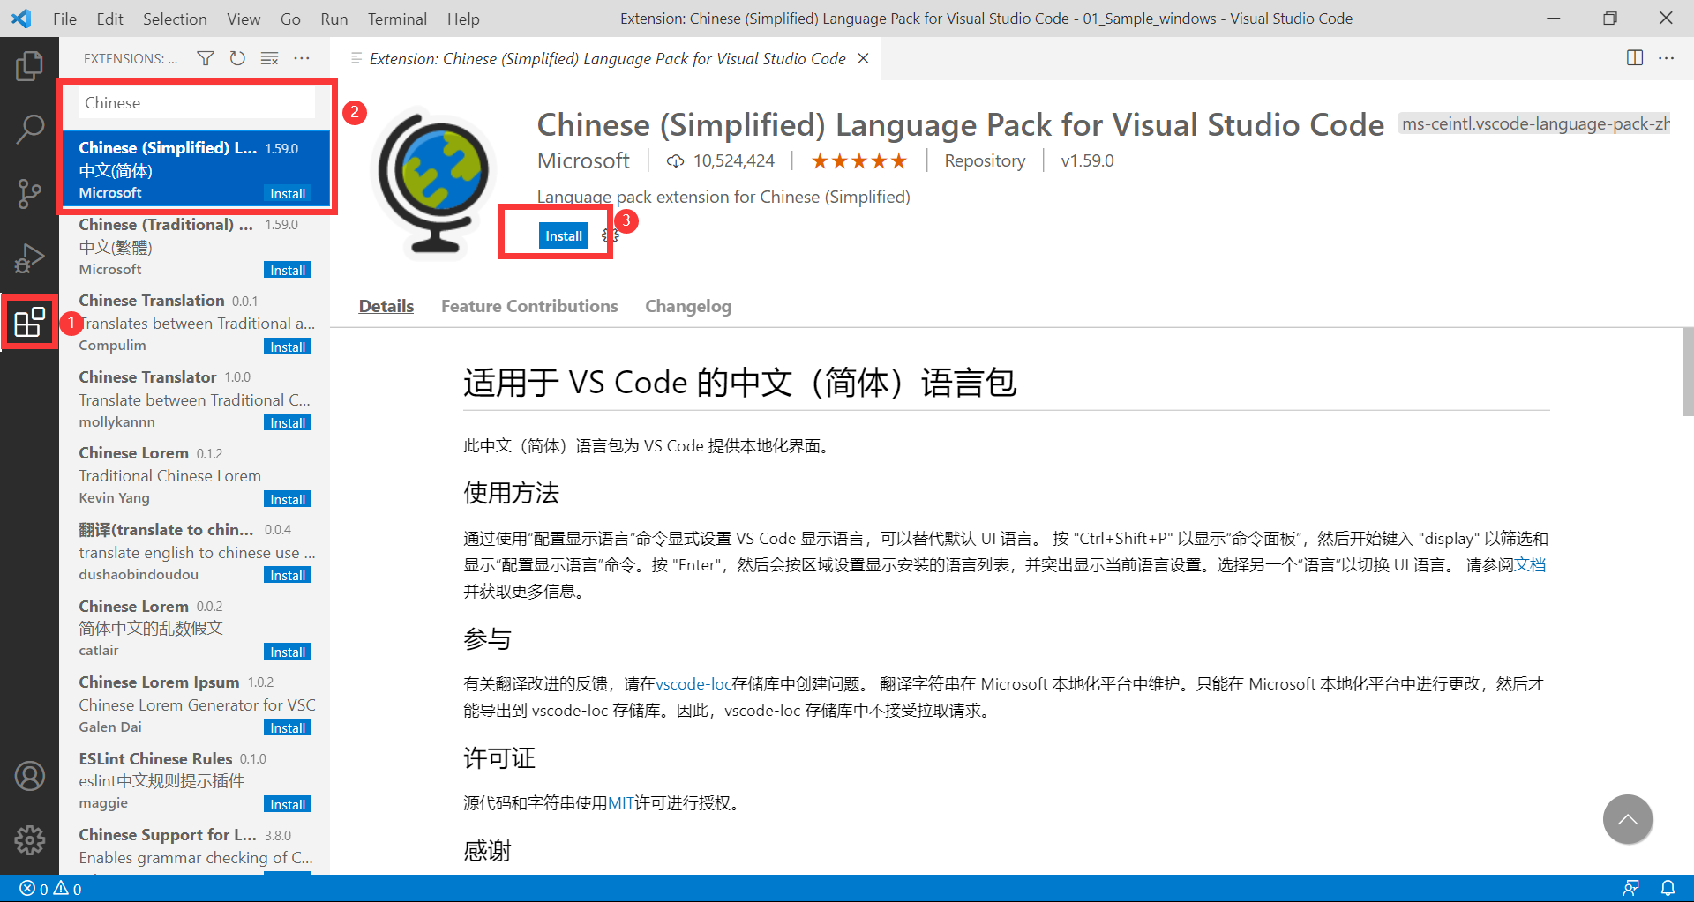Open notifications bell in status bar
This screenshot has height=902, width=1694.
tap(1668, 889)
